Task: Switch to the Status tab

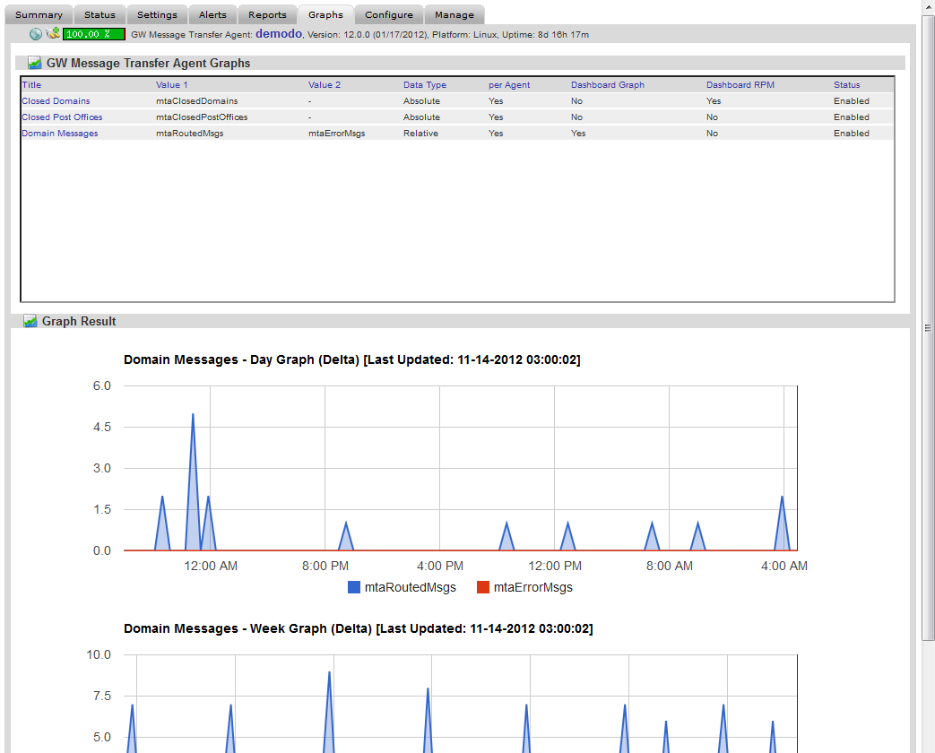Action: pyautogui.click(x=100, y=14)
